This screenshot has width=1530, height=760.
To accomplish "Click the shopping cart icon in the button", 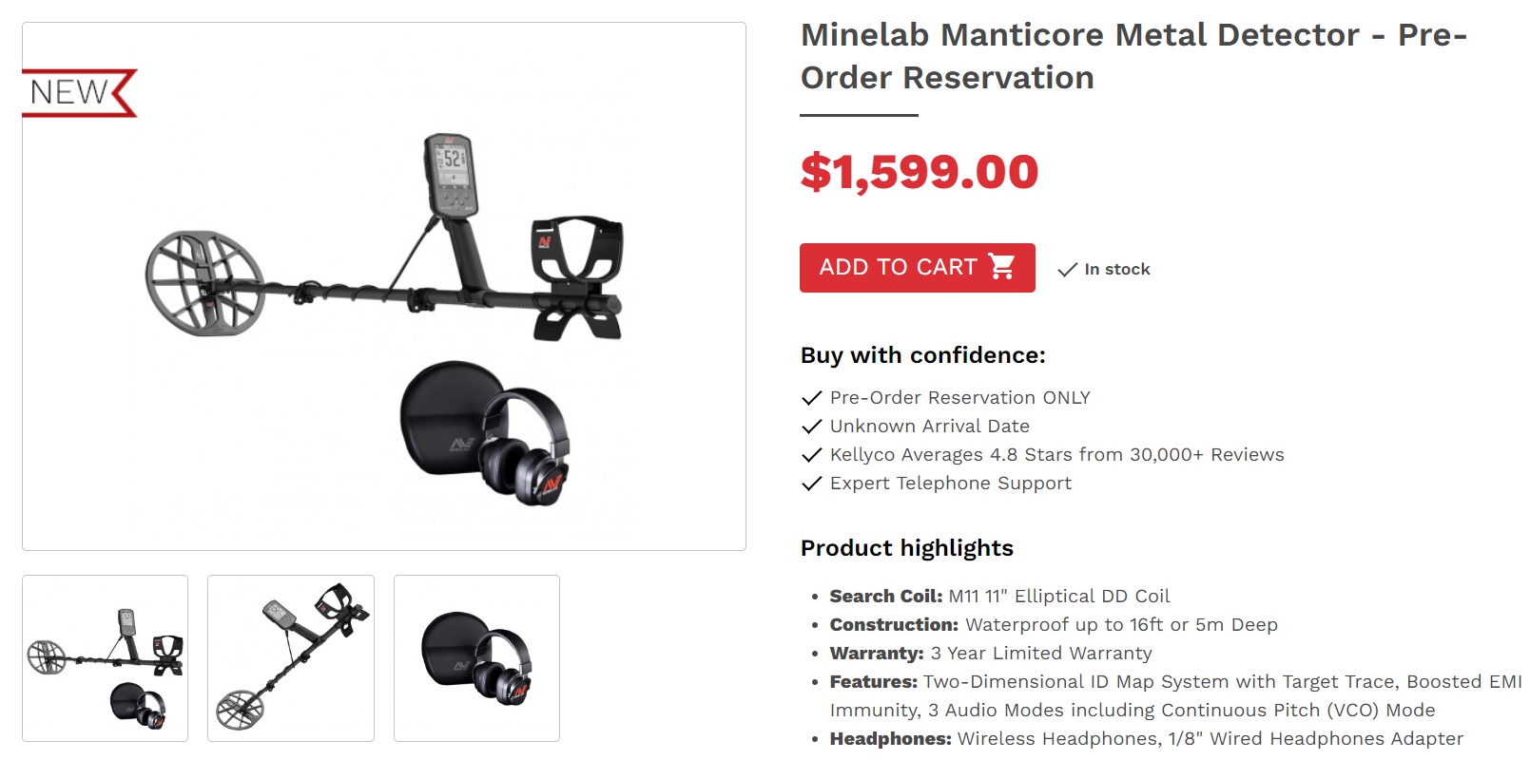I will (1001, 267).
